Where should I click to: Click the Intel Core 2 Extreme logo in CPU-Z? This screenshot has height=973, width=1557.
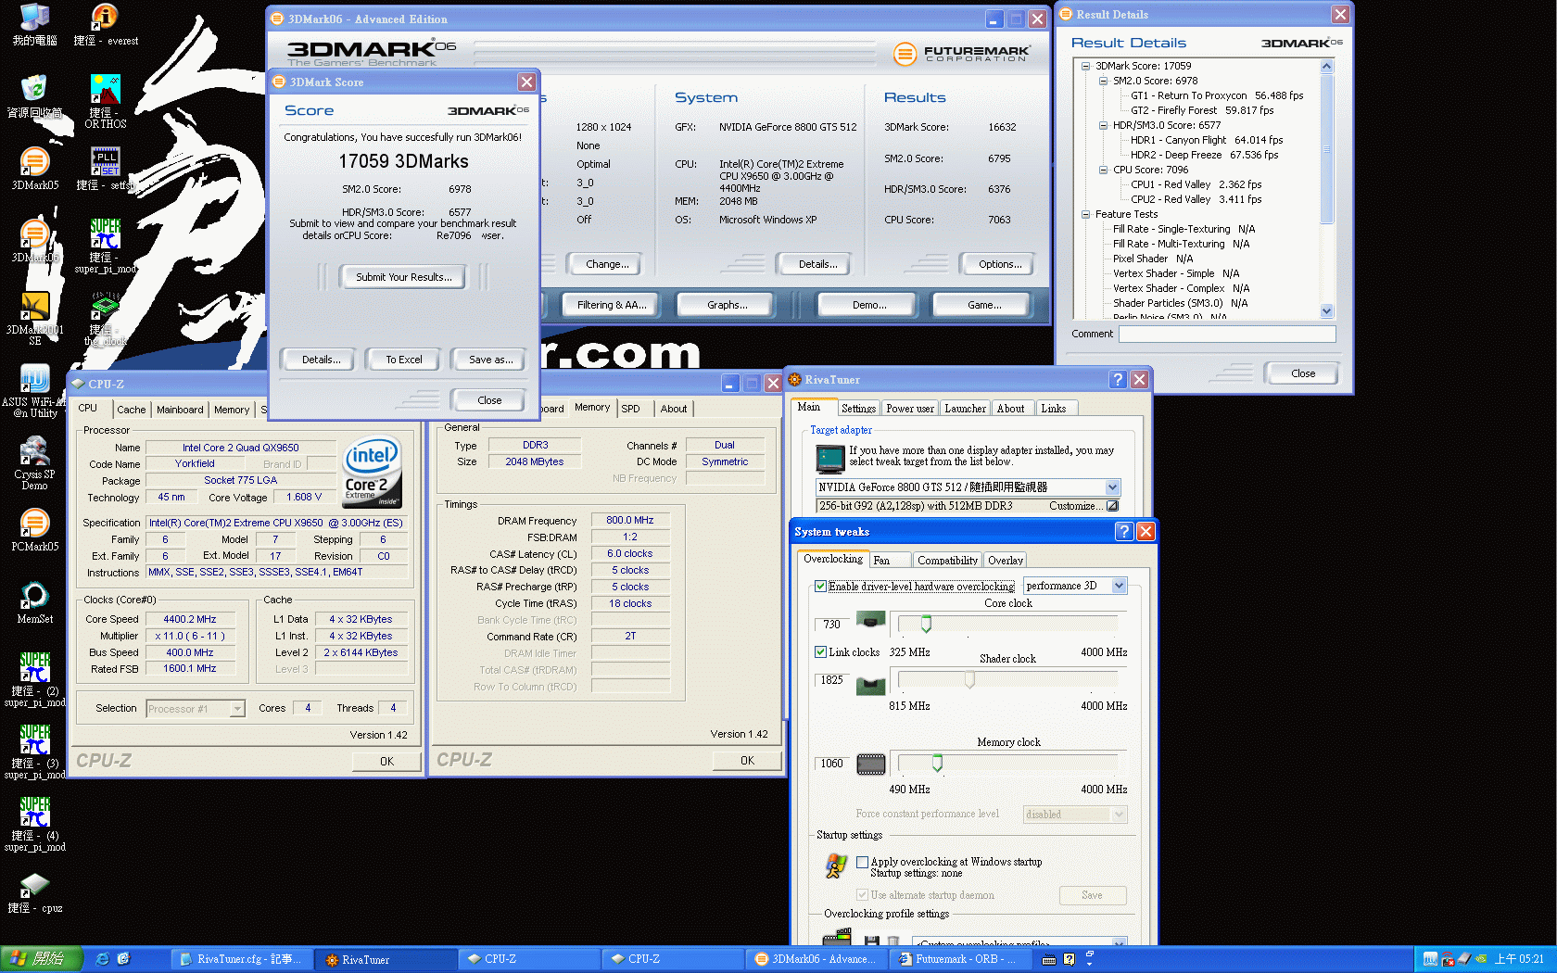[373, 472]
